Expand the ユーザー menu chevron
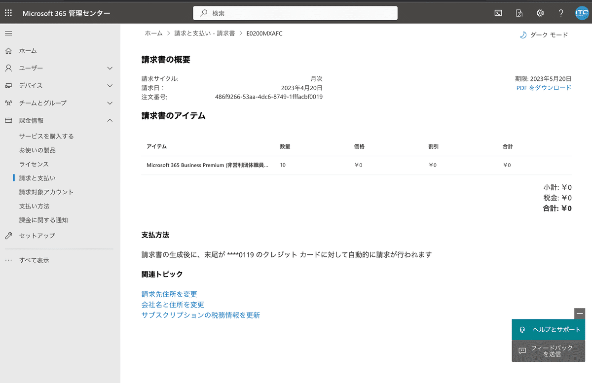This screenshot has width=592, height=383. (x=110, y=68)
